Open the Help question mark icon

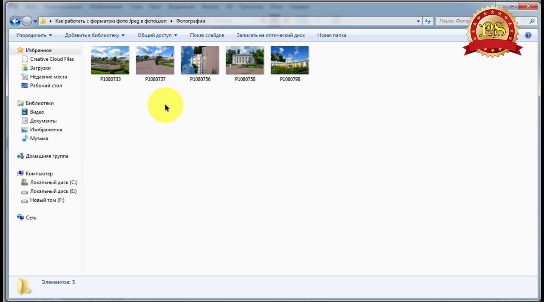point(528,35)
